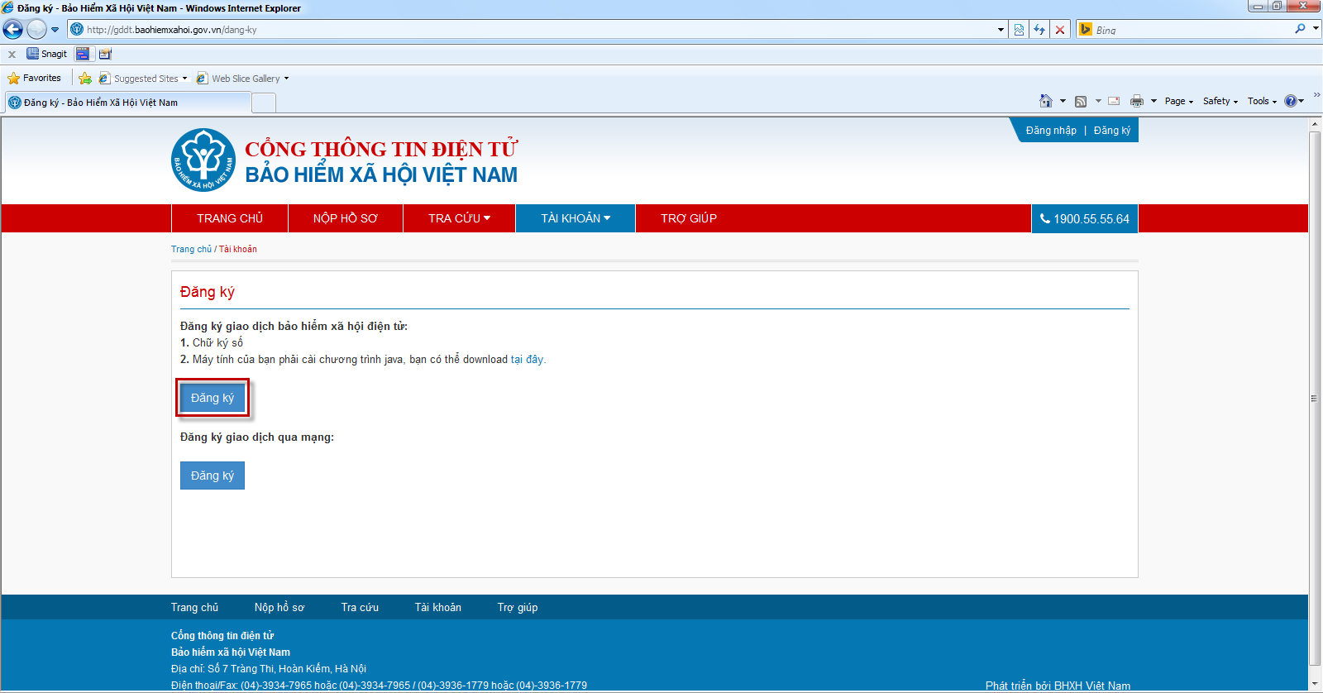
Task: Click the Trang chủ breadcrumb link
Action: (x=191, y=249)
